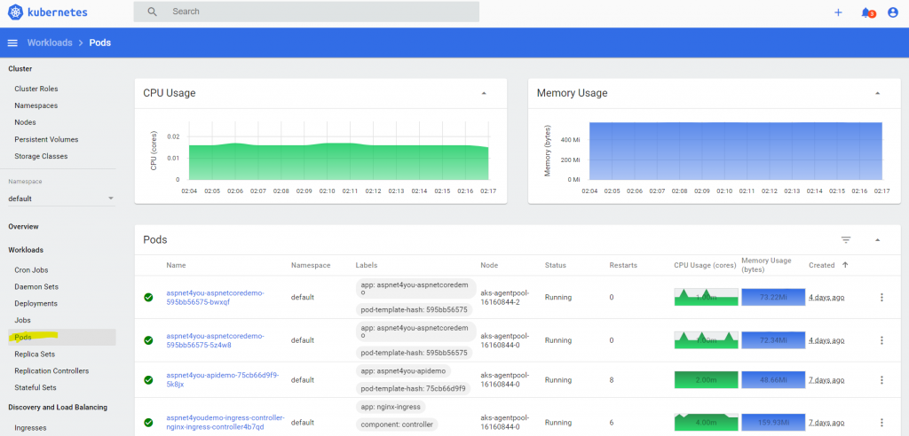This screenshot has height=436, width=909.
Task: Open pod aspnet4you-aspnetcoredemo-595bb56575-bwxqf link
Action: point(215,298)
